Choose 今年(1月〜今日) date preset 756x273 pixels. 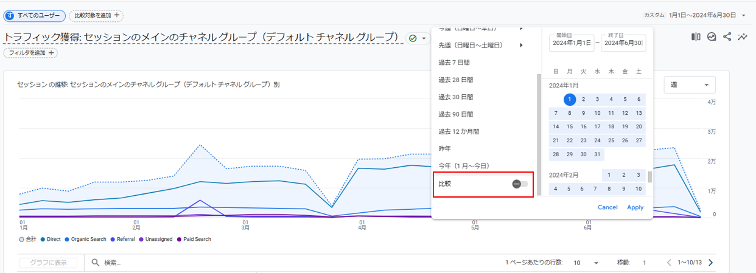(464, 165)
